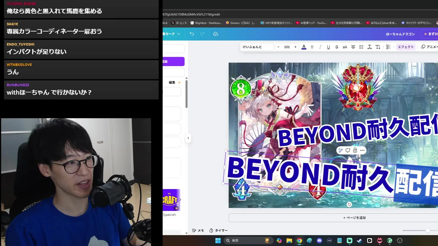
Task: Open the AI雷雲ヘッド YouTube bookmark
Action: click(311, 23)
